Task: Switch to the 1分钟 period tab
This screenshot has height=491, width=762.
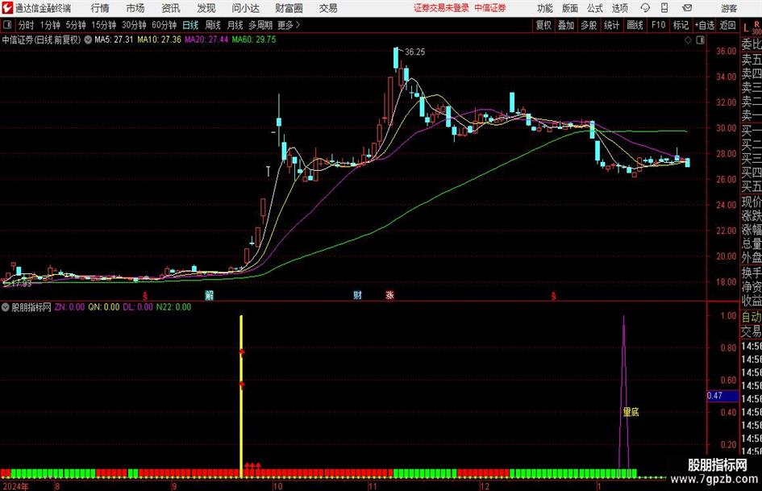Action: [49, 25]
